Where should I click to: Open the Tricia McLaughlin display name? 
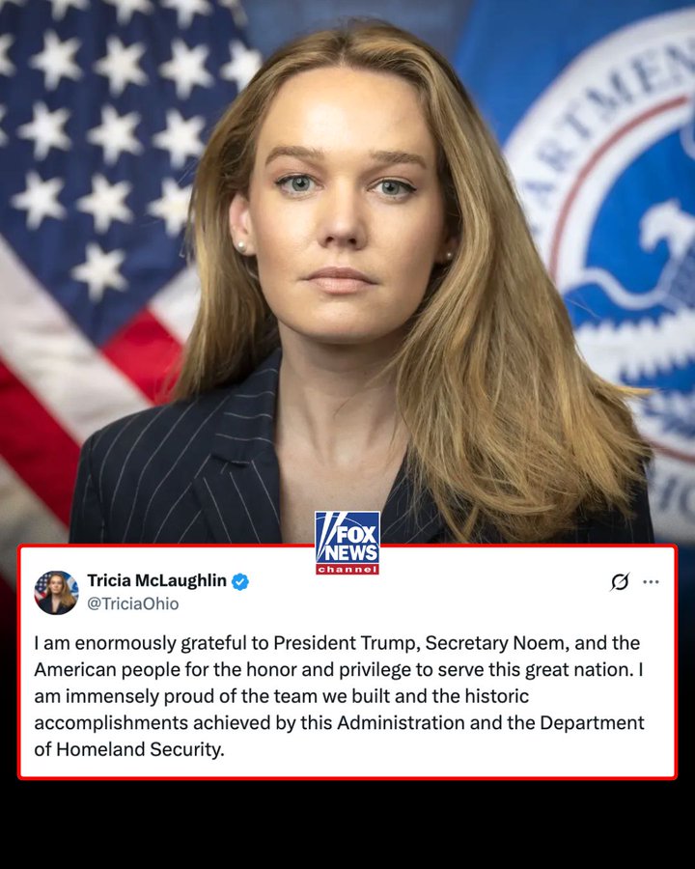point(156,581)
